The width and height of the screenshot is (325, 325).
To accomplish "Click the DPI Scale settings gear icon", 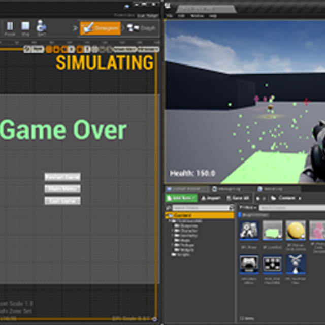I will click(x=154, y=319).
